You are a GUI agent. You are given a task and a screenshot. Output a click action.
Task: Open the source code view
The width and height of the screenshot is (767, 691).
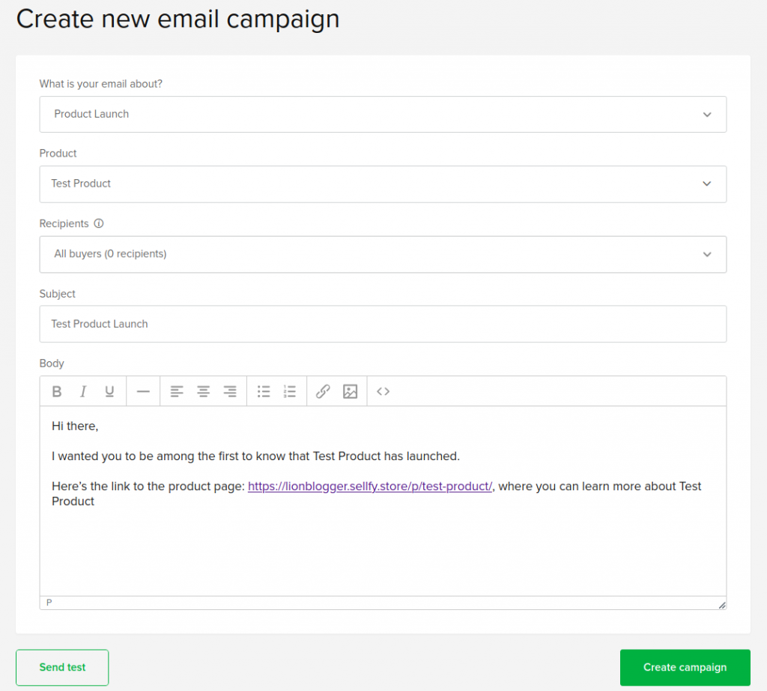click(x=383, y=391)
